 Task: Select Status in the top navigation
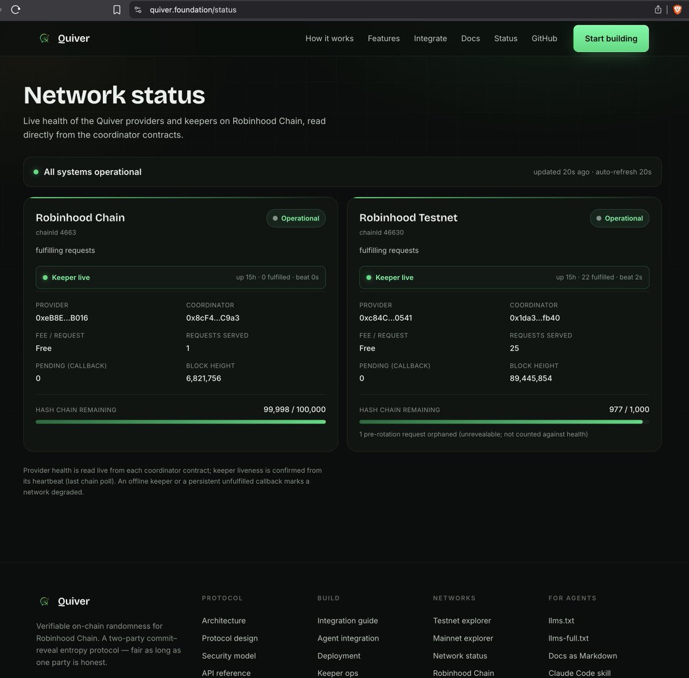[506, 38]
